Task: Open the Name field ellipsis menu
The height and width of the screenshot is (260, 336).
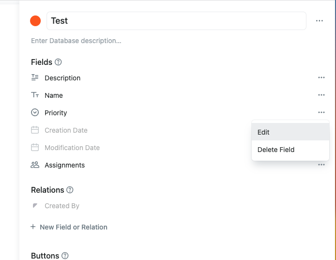Action: click(x=321, y=95)
